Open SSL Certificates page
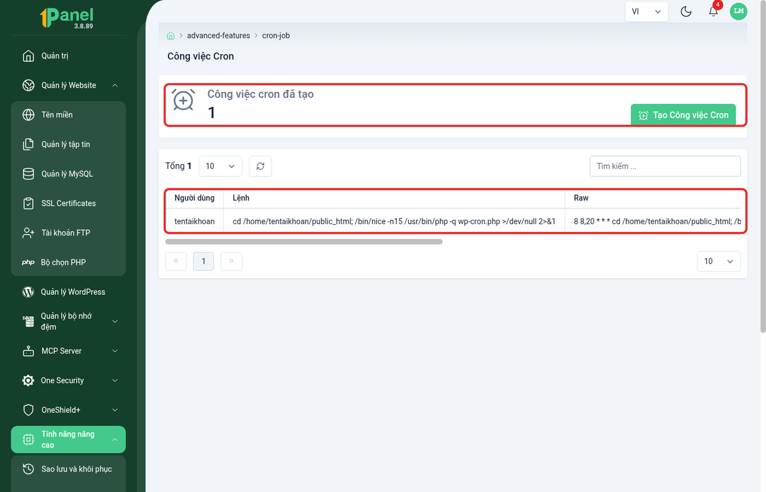 [68, 203]
